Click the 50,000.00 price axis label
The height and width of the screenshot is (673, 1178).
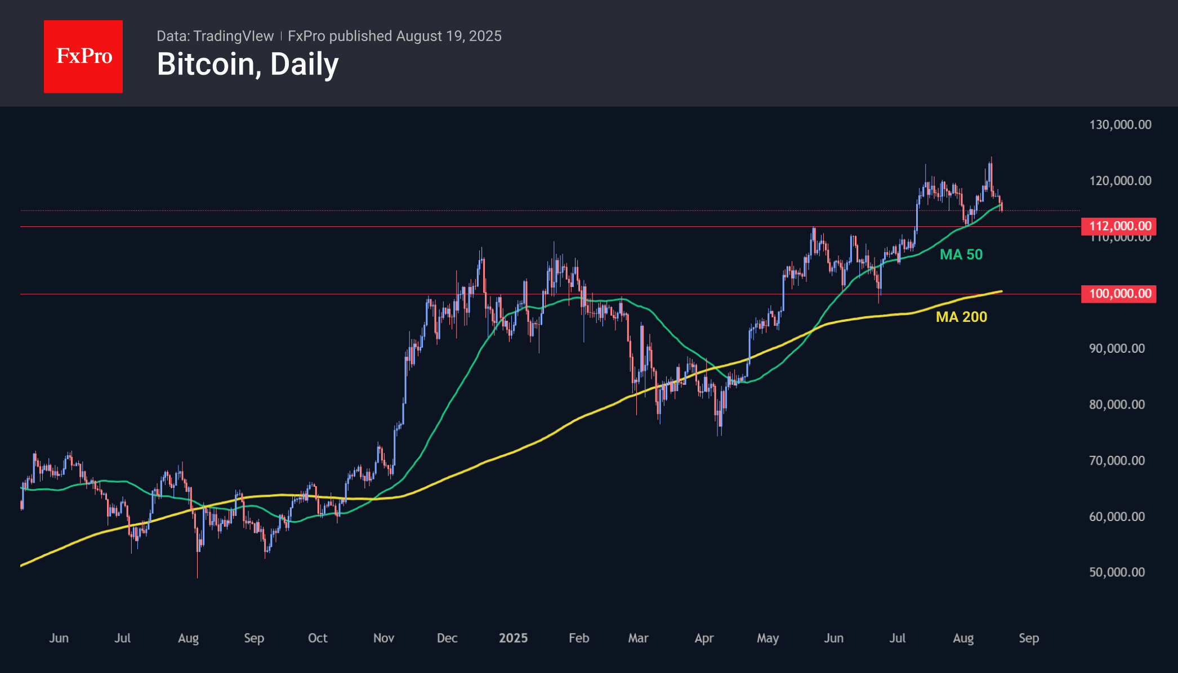coord(1117,572)
